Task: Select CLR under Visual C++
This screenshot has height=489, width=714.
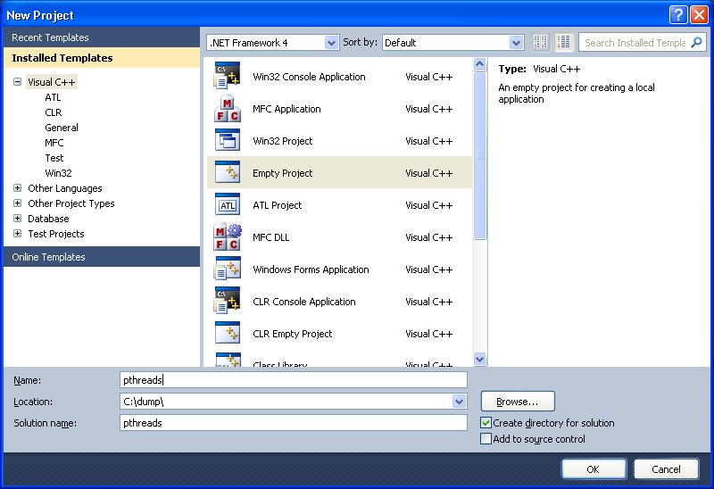Action: point(54,112)
